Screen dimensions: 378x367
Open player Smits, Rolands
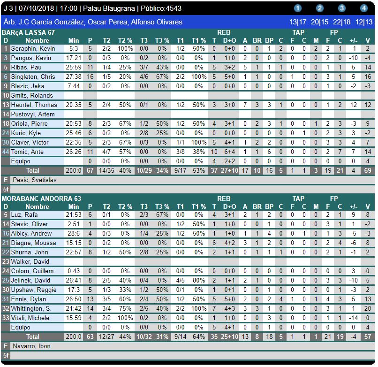pos(32,96)
